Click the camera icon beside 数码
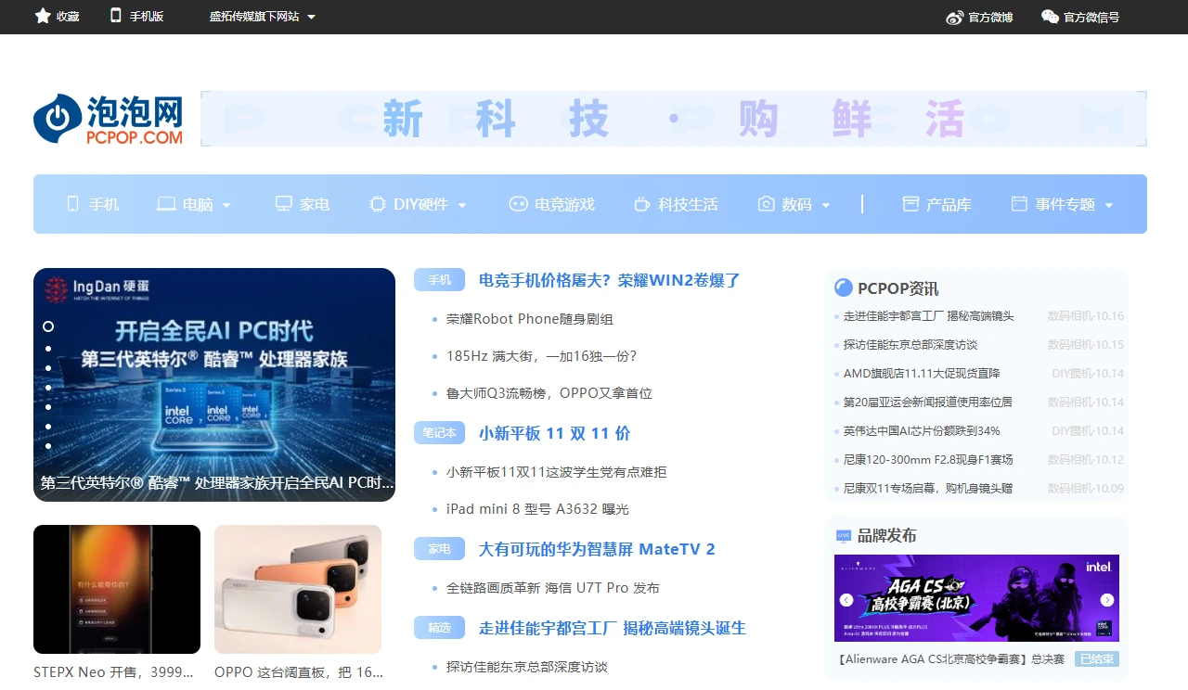Viewport: 1188px width, 690px height. pyautogui.click(x=766, y=204)
